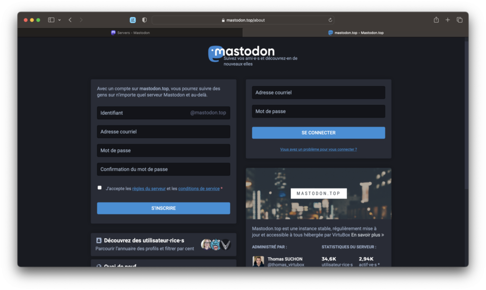Click the 2,94K actif·ve·s statistic
Image resolution: width=486 pixels, height=290 pixels.
(369, 261)
